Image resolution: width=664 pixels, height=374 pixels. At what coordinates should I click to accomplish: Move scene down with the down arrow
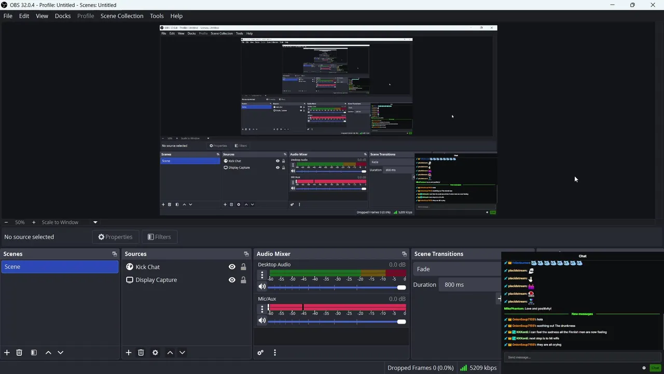[x=60, y=352]
